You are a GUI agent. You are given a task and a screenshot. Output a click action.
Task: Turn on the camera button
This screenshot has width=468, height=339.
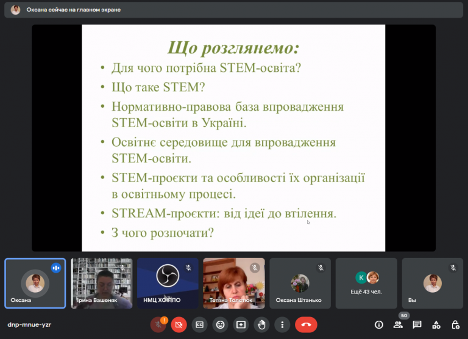tap(179, 324)
